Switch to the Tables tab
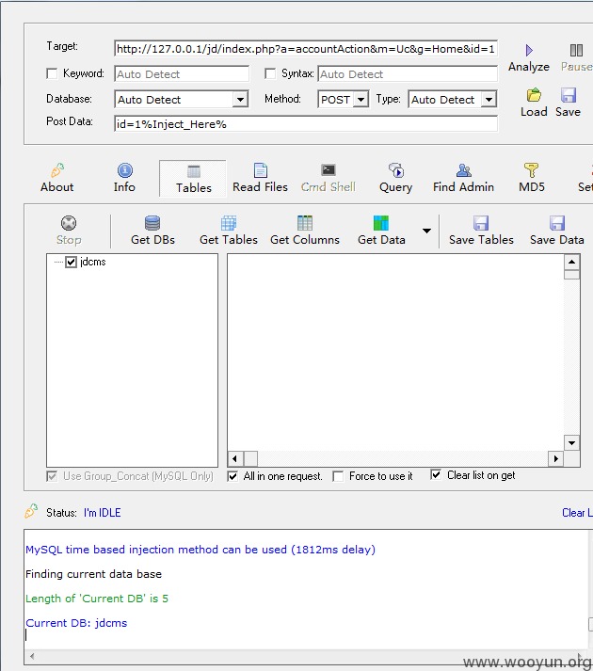The width and height of the screenshot is (593, 671). 193,179
